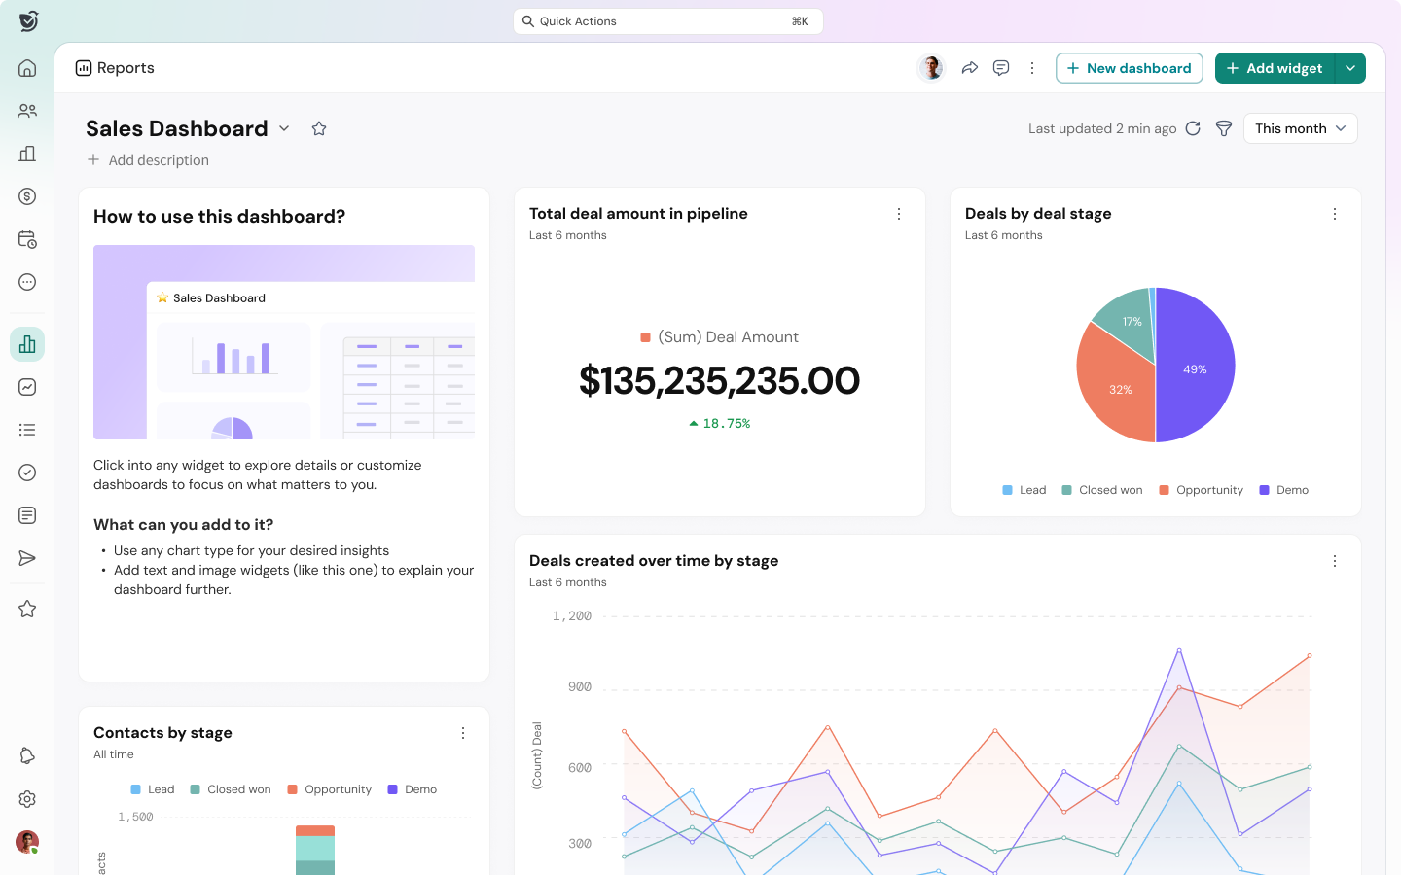
Task: Click the Quick Actions search field
Action: (668, 21)
